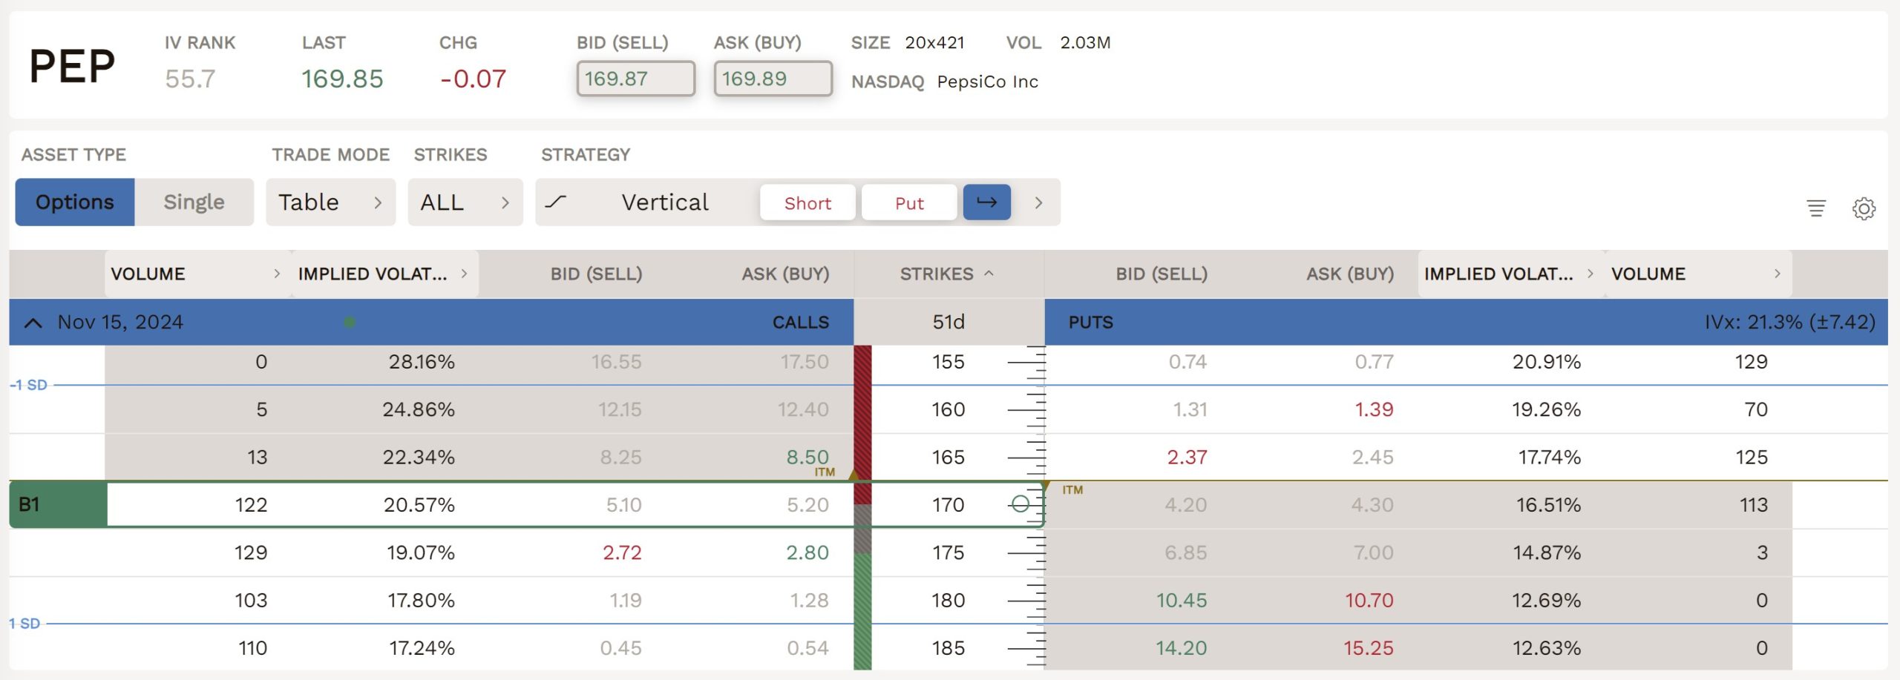Image resolution: width=1900 pixels, height=680 pixels.
Task: Click the 2.80 call ask at strike 175
Action: pyautogui.click(x=807, y=552)
